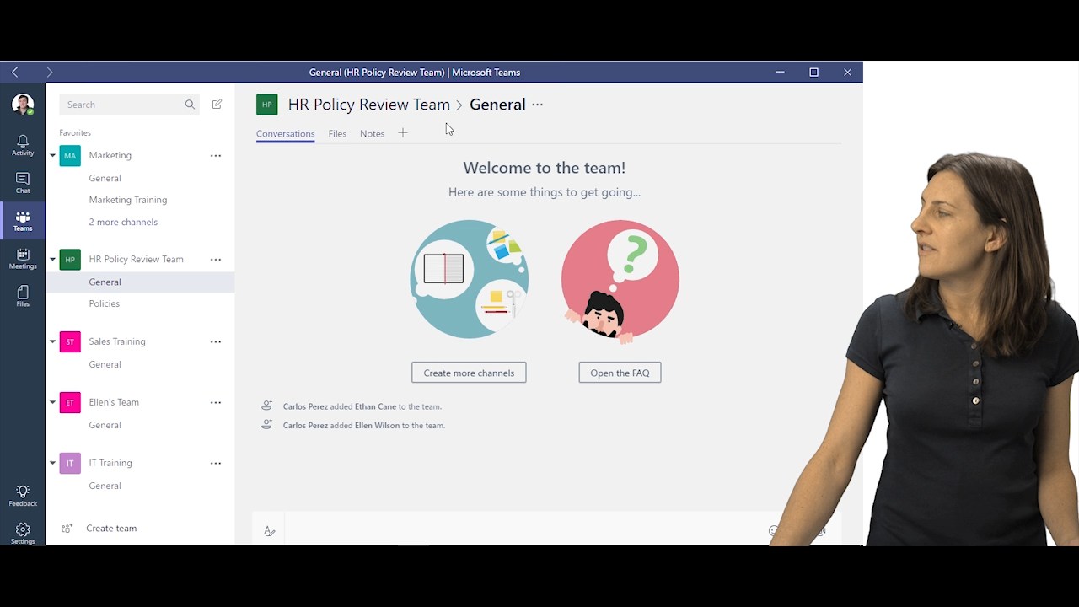Image resolution: width=1079 pixels, height=607 pixels.
Task: Collapse the Marketing team
Action: click(x=52, y=155)
